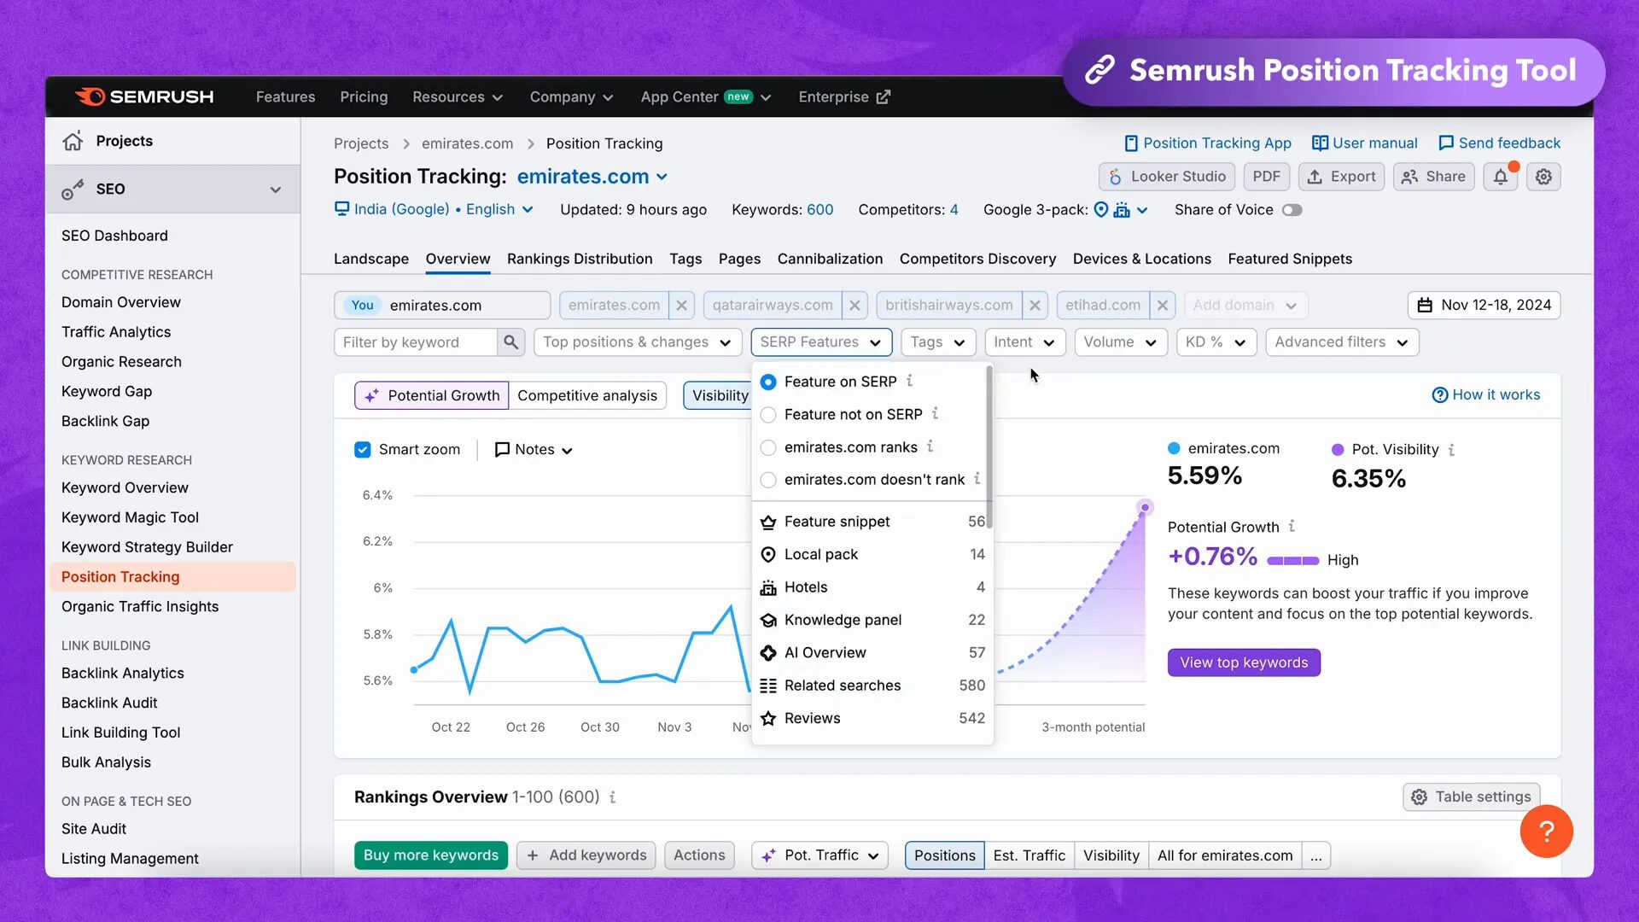This screenshot has height=922, width=1639.
Task: Switch to the Featured Snippets tab
Action: [1290, 258]
